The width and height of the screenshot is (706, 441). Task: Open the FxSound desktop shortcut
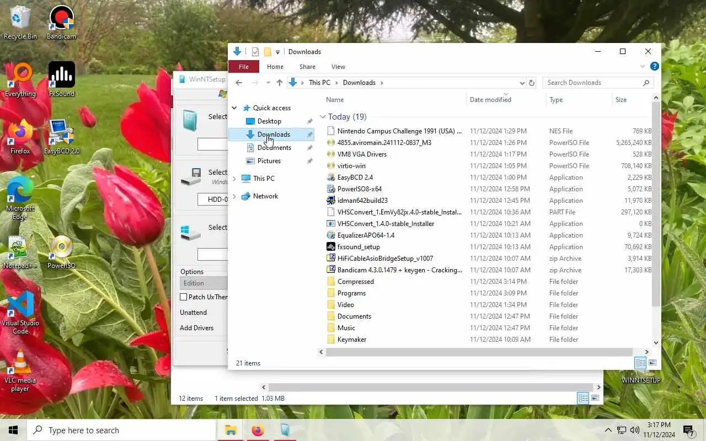coord(61,80)
